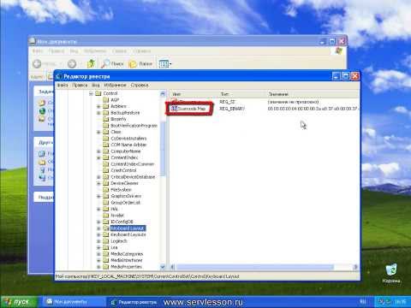Image resolution: width=411 pixels, height=308 pixels.
Task: Click the COM Name Arbiter folder icon
Action: click(106, 145)
